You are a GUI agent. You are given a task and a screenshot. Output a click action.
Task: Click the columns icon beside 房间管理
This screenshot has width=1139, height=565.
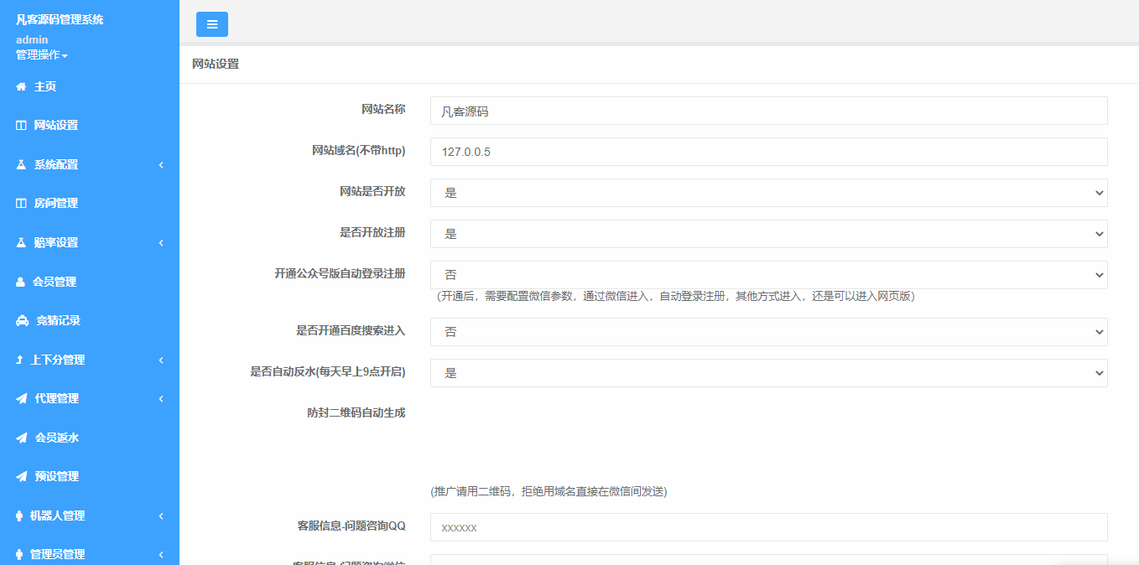point(22,204)
